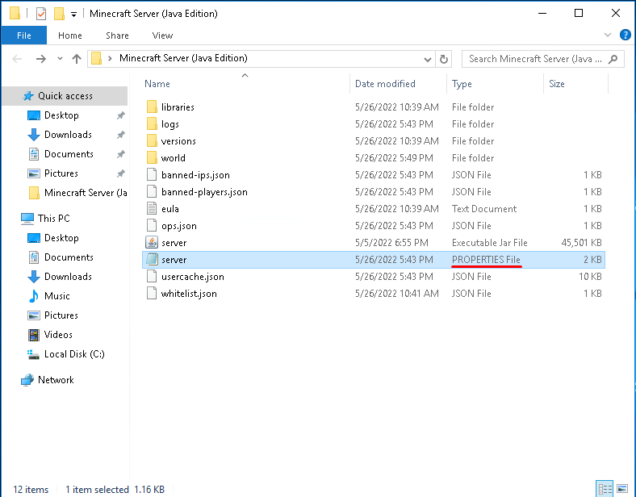Image resolution: width=636 pixels, height=497 pixels.
Task: Click the New folder quick access icon
Action: (x=59, y=14)
